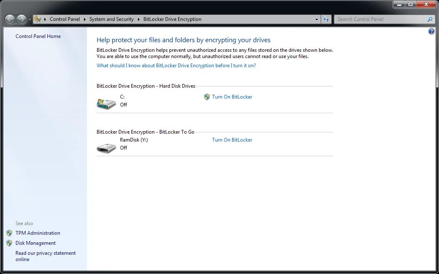Turn On BitLocker for drive C:
The image size is (439, 274).
[232, 97]
